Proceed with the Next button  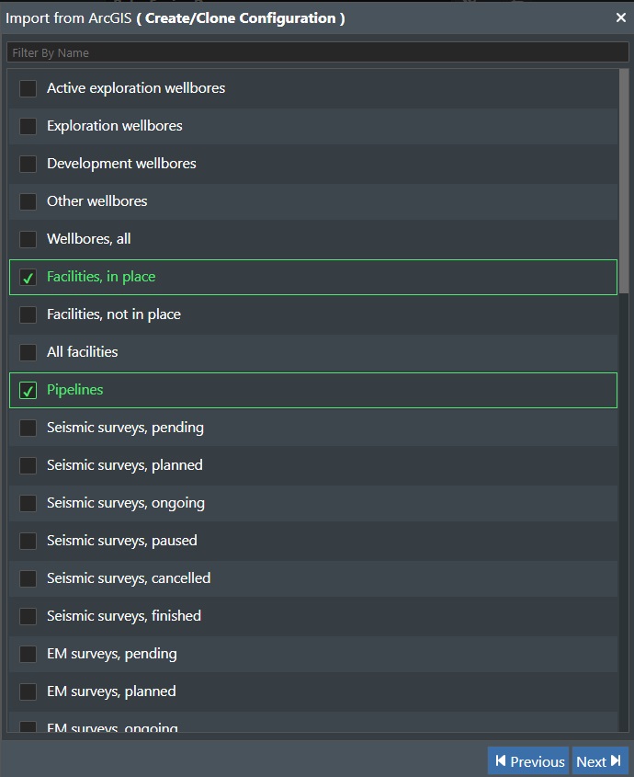600,760
